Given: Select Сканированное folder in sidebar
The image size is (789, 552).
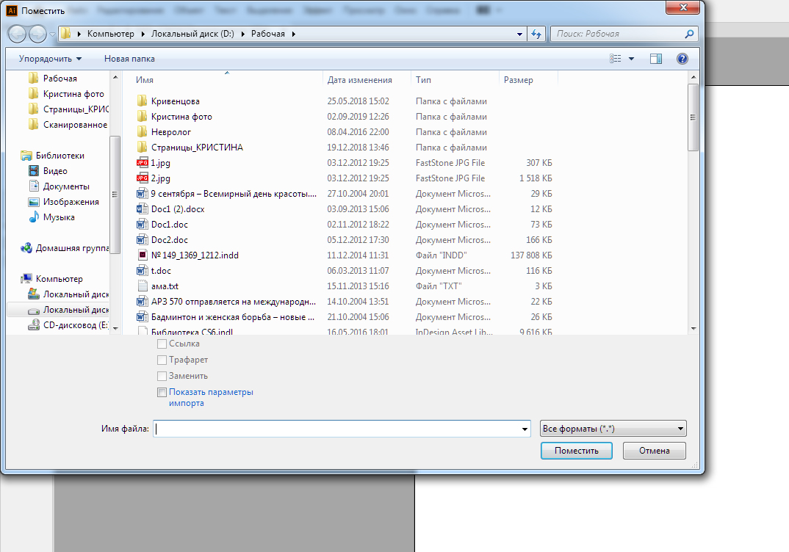Looking at the screenshot, I should click(x=68, y=125).
